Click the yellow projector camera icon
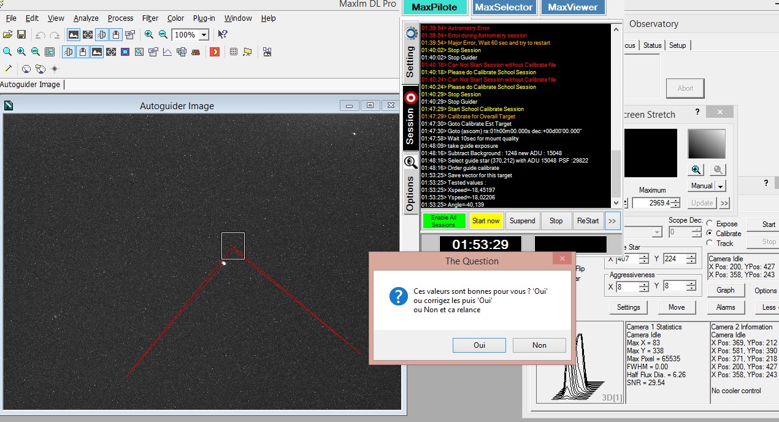Viewport: 779px width, 422px height. tap(248, 52)
